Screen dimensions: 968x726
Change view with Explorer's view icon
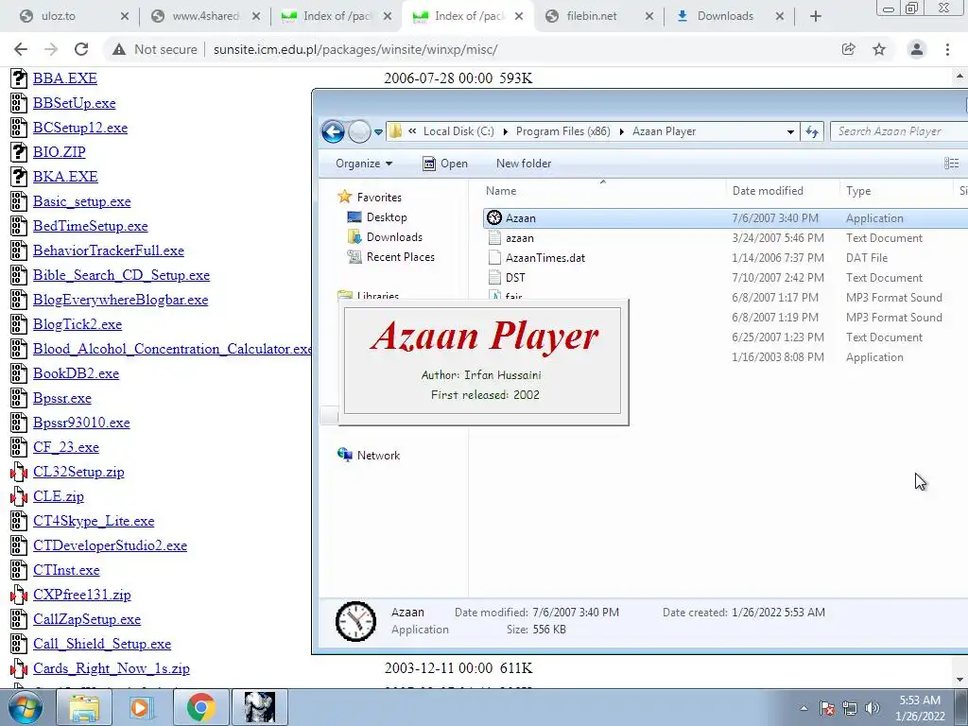point(951,163)
